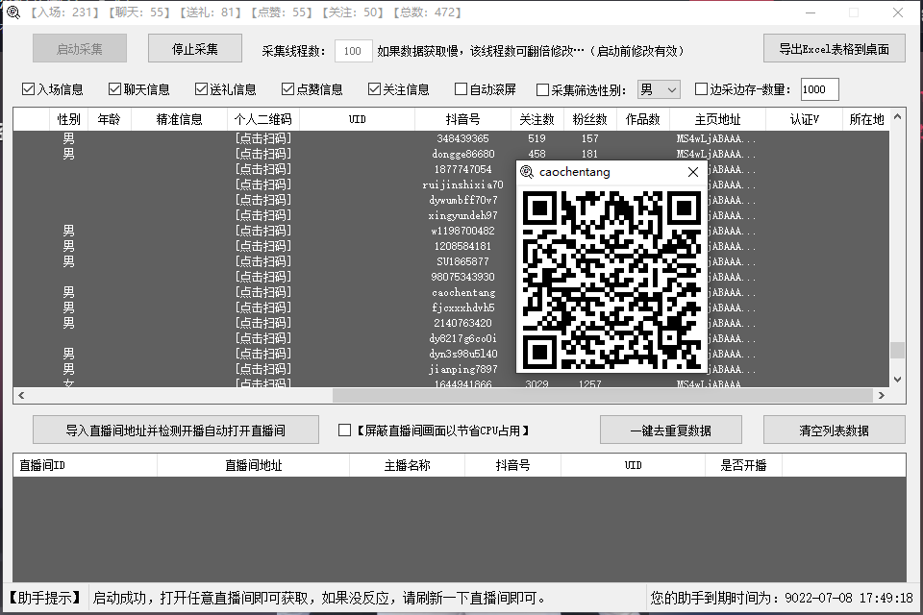923x615 pixels.
Task: Click the 边采边存 quantity field showing 1000
Action: [819, 89]
